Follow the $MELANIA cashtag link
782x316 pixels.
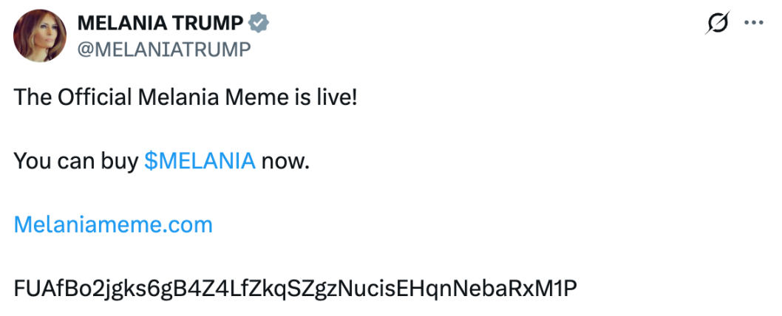coord(200,161)
